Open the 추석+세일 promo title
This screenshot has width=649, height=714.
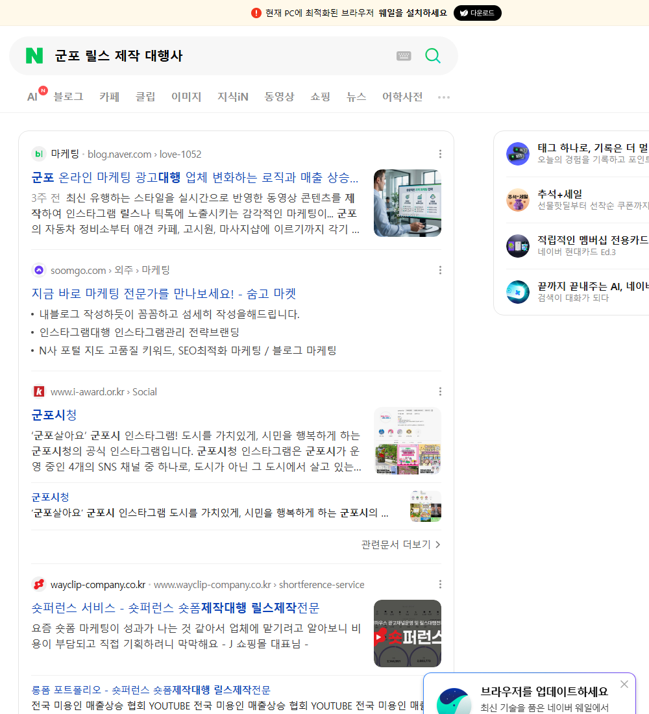(559, 194)
